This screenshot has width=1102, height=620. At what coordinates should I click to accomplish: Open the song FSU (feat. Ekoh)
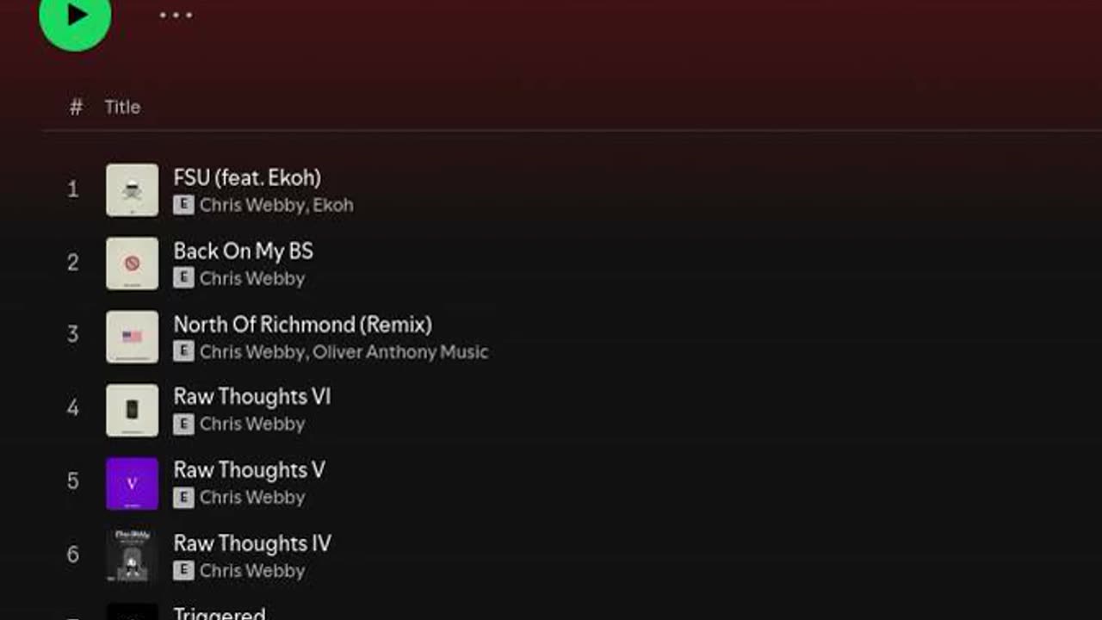click(247, 177)
